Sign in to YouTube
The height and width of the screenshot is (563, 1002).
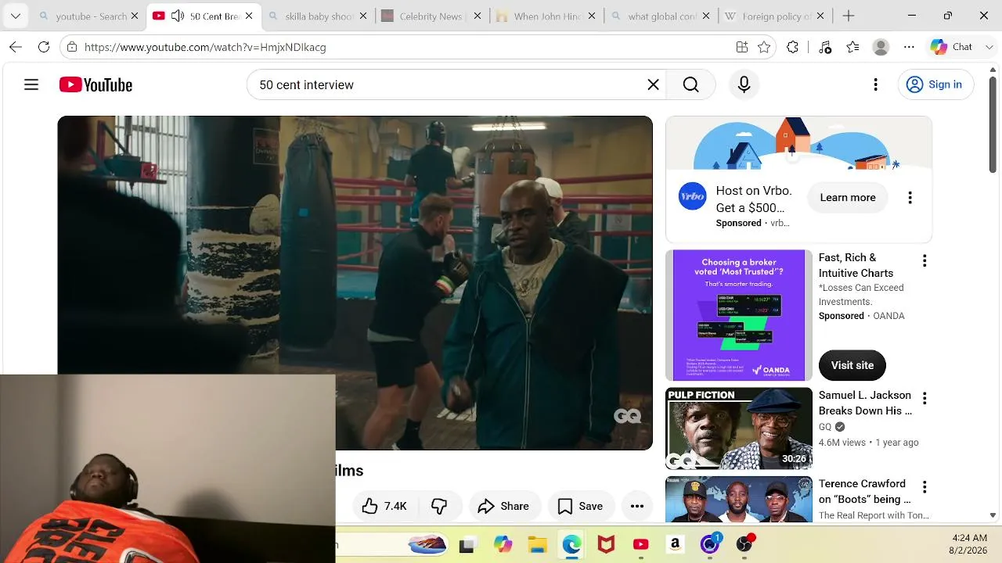[x=935, y=84]
